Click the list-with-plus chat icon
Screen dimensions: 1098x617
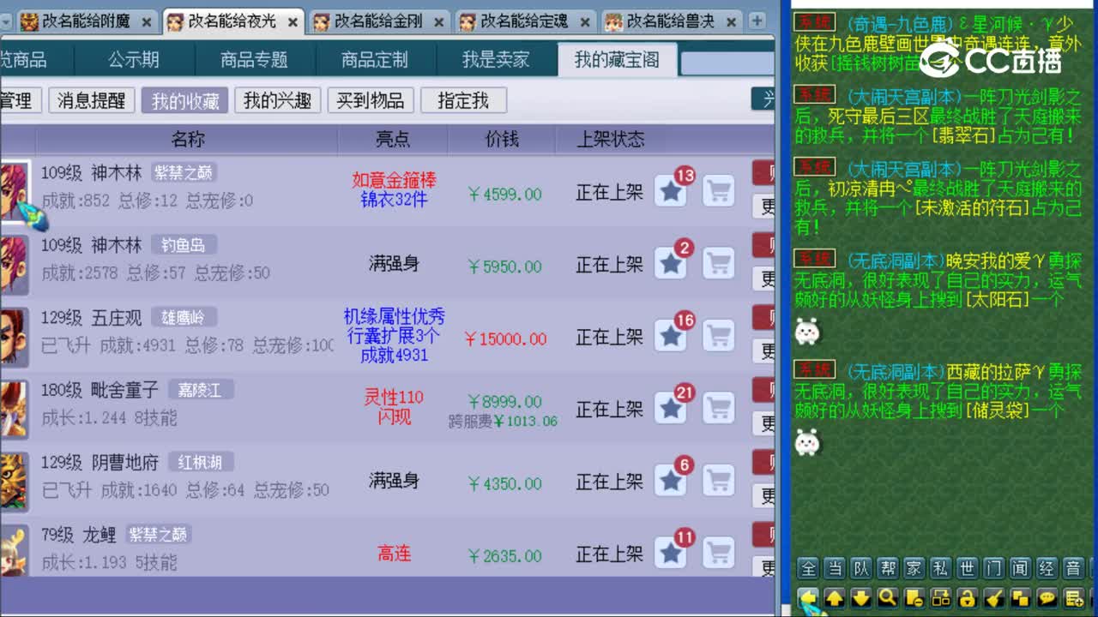(x=1074, y=598)
